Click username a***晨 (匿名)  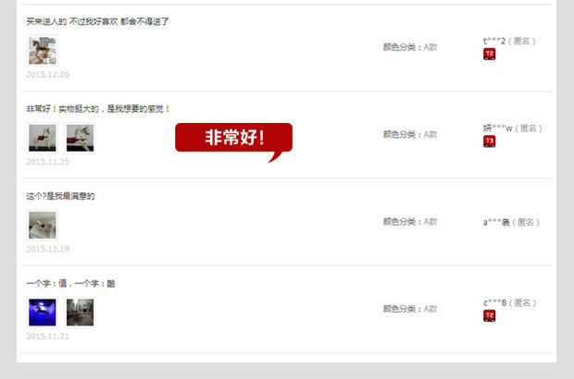(511, 222)
